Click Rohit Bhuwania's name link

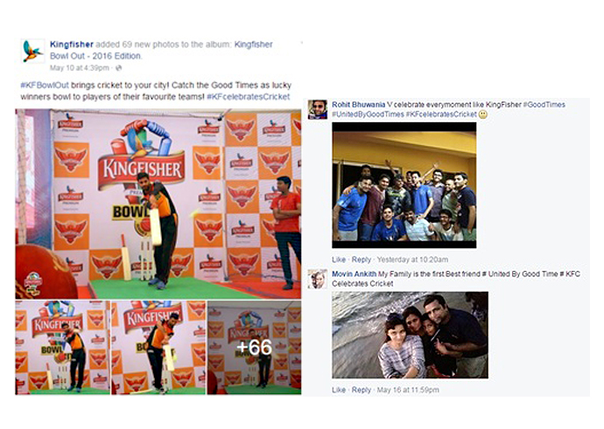click(x=358, y=105)
